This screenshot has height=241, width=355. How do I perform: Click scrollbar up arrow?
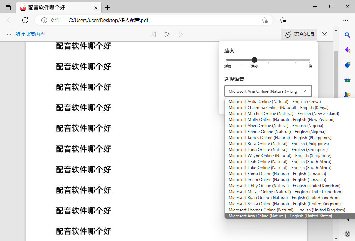[336, 30]
